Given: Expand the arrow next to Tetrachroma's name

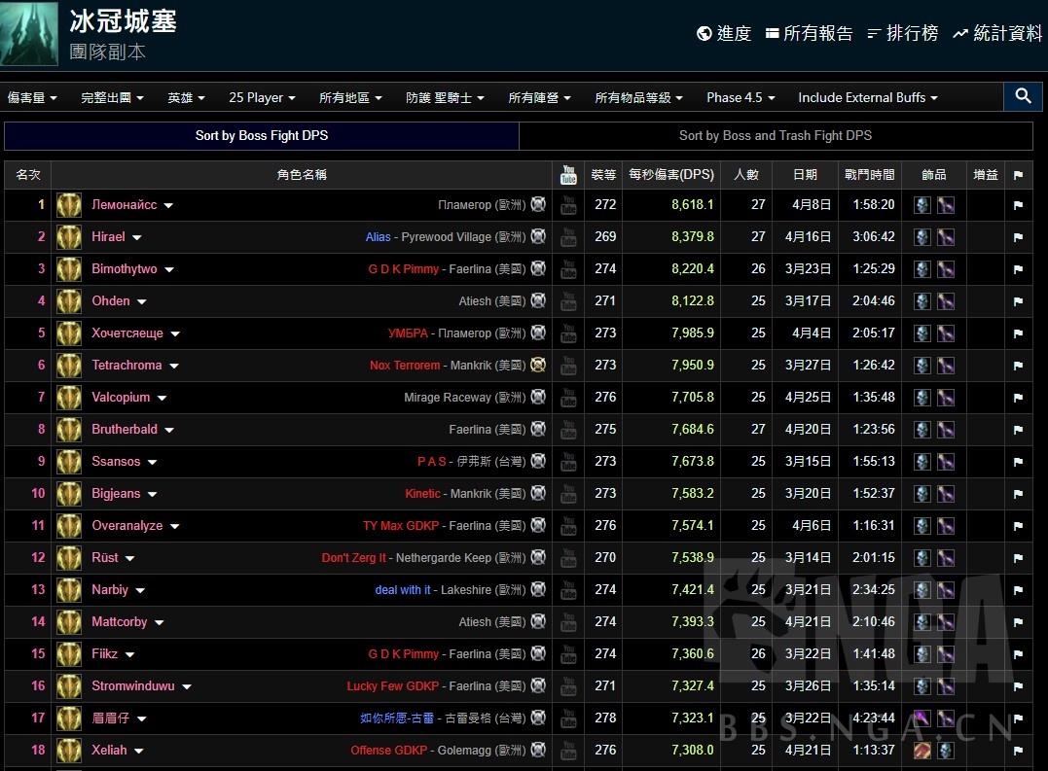Looking at the screenshot, I should [x=174, y=366].
